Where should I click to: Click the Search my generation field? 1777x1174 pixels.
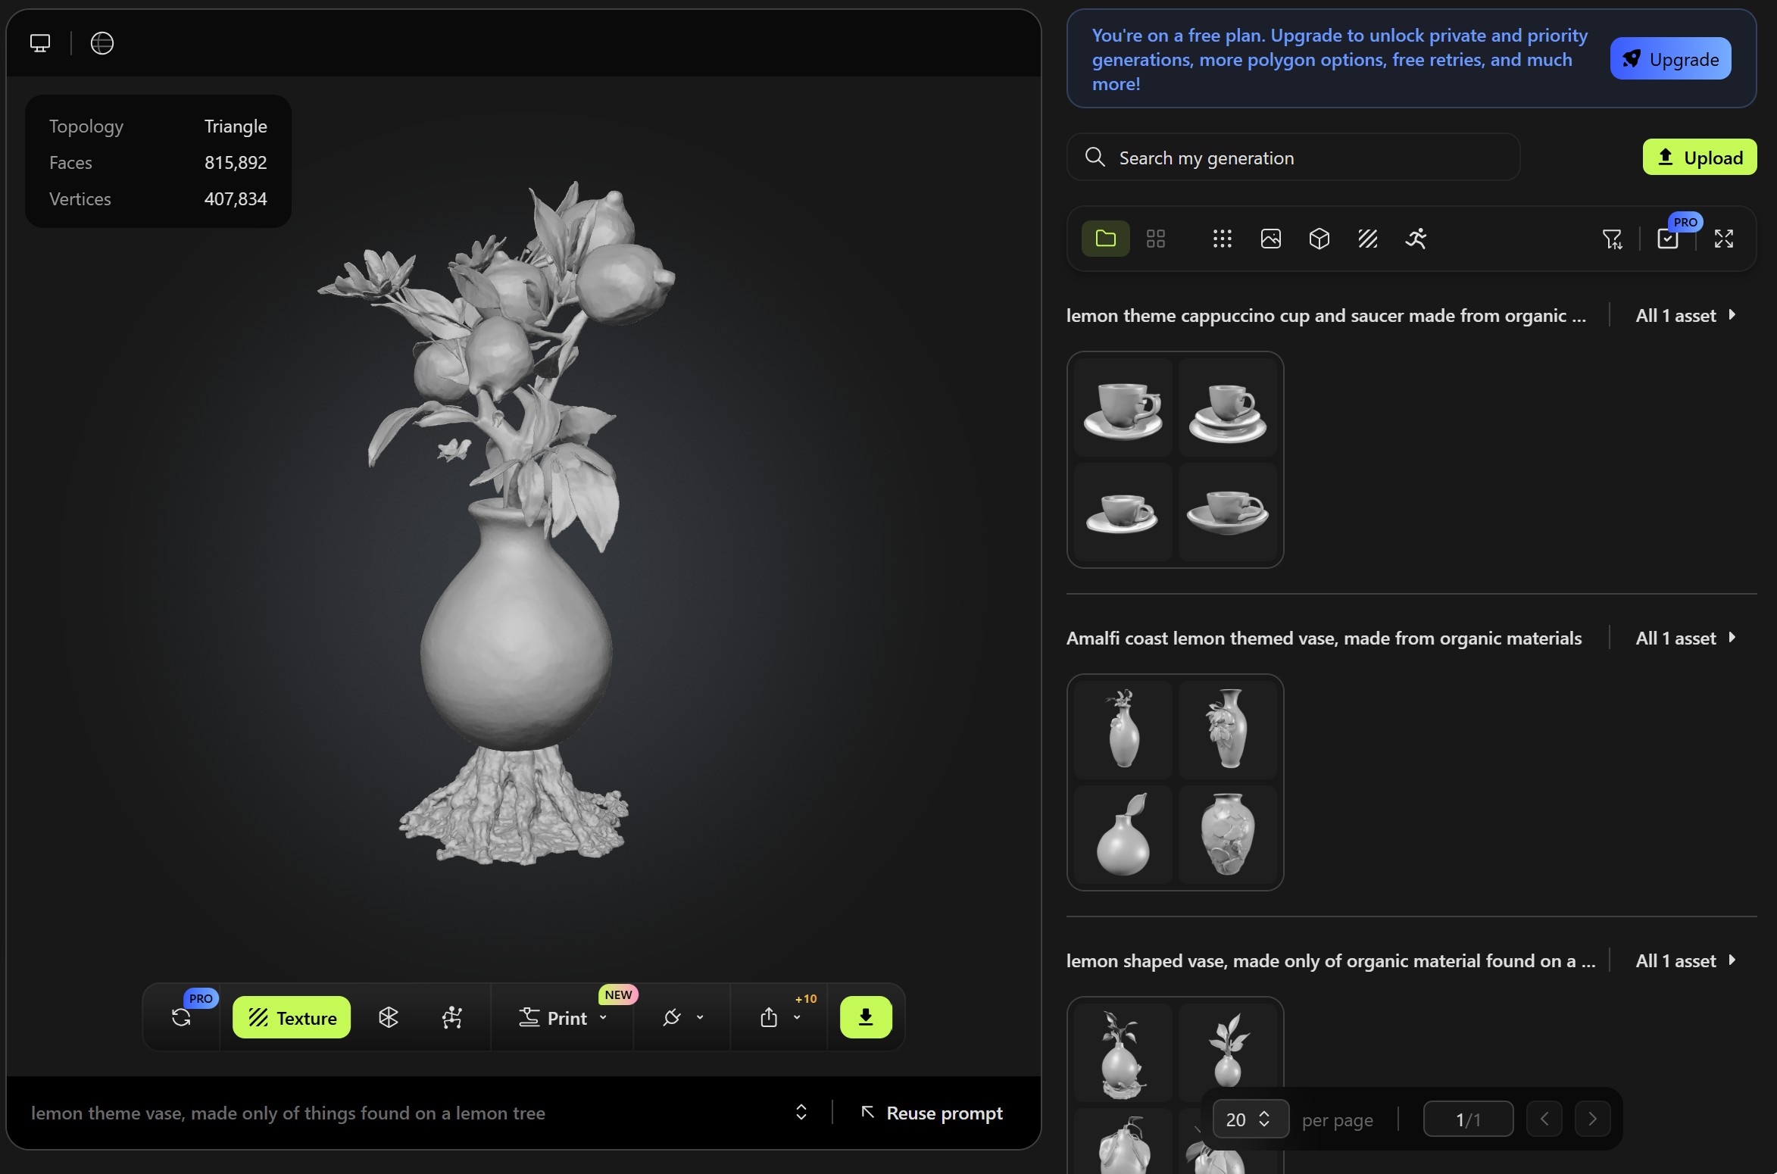[x=1295, y=158]
